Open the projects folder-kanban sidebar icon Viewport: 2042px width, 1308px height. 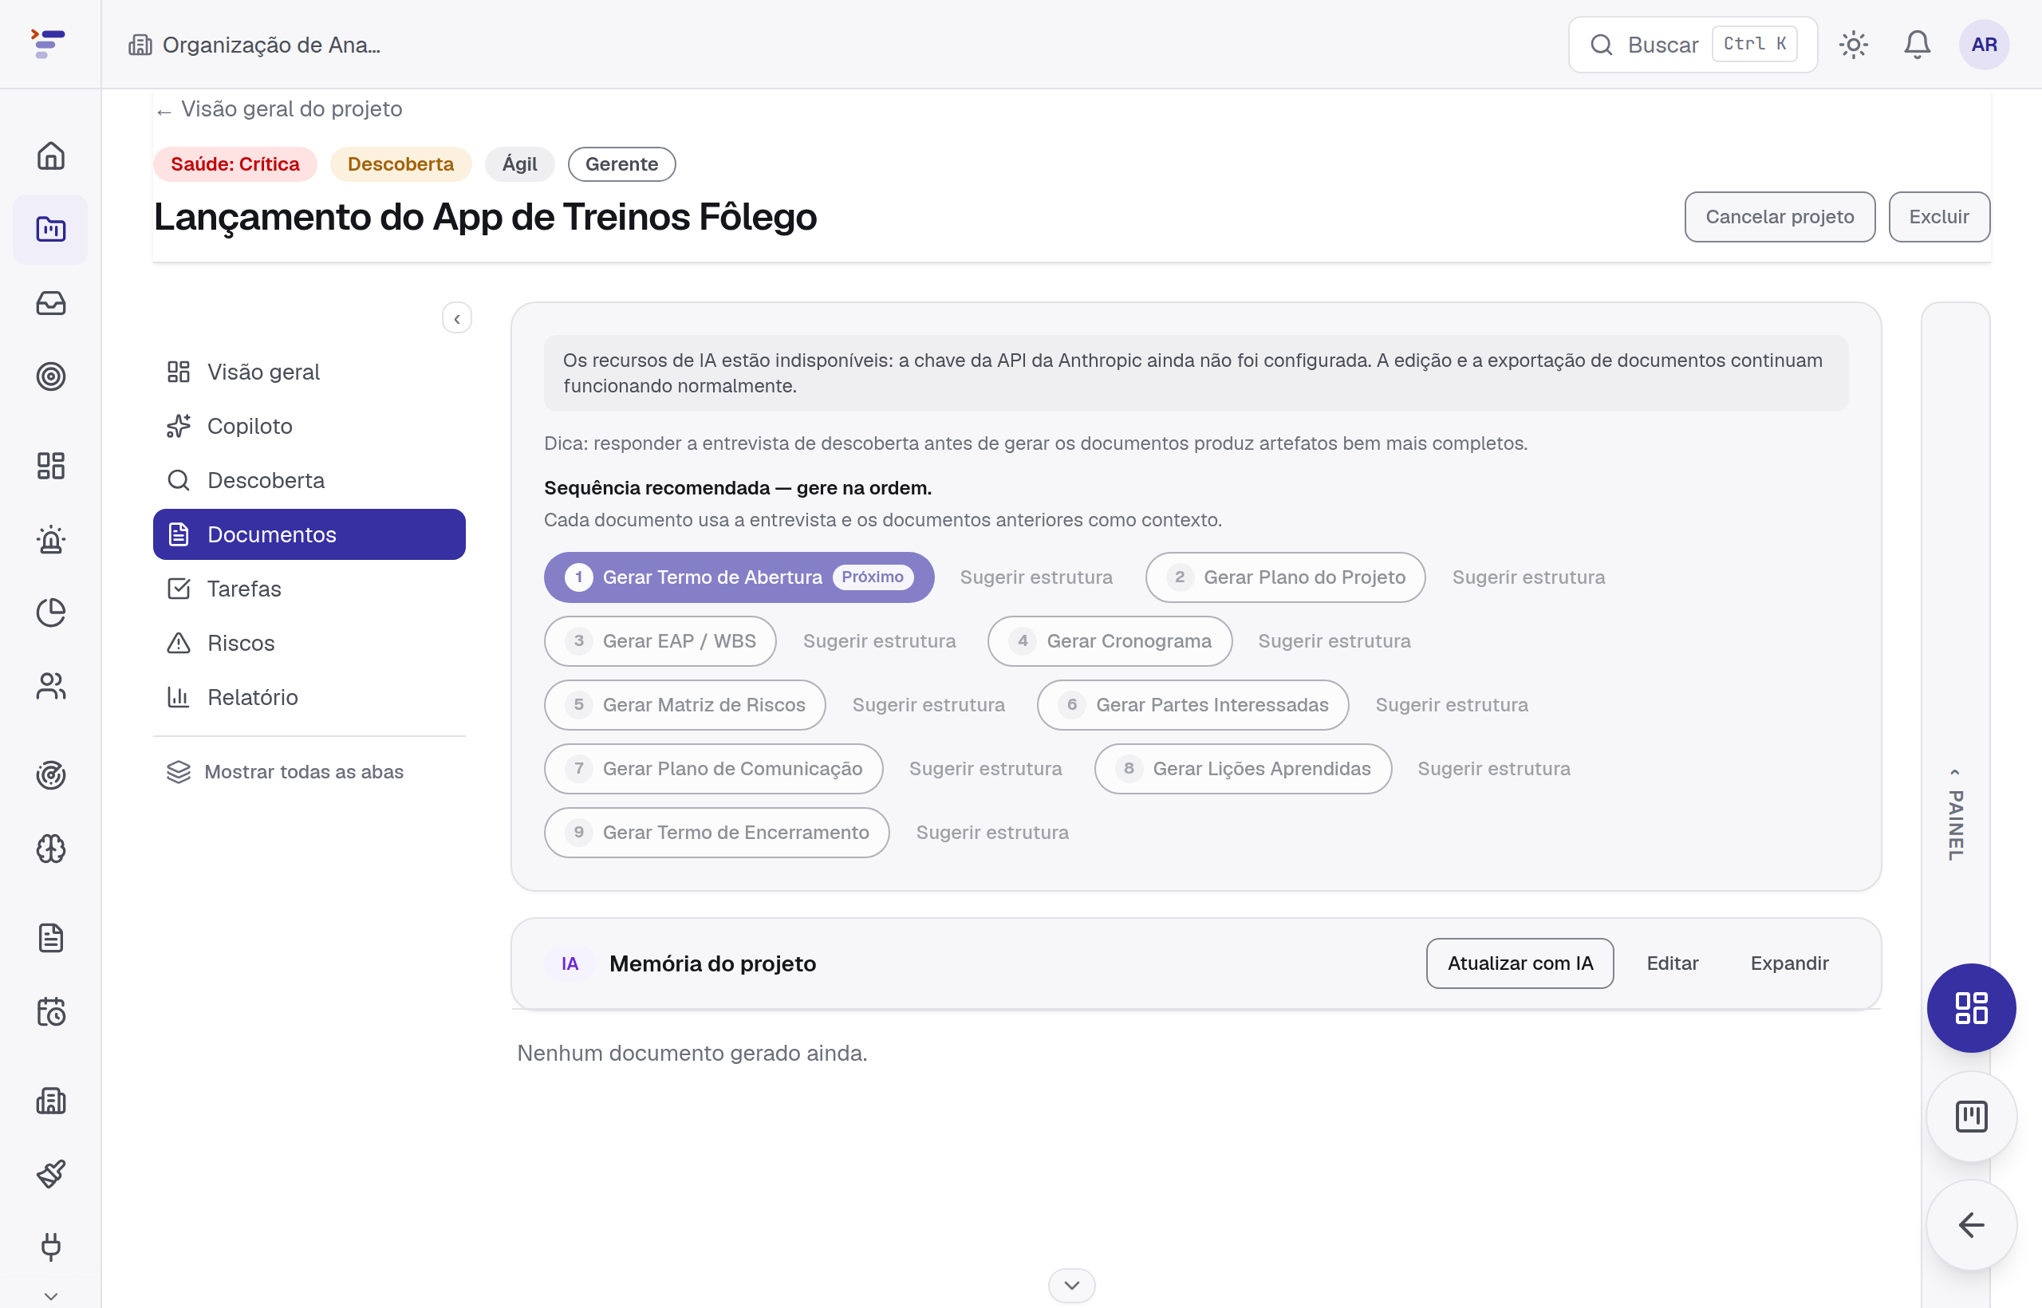(51, 230)
